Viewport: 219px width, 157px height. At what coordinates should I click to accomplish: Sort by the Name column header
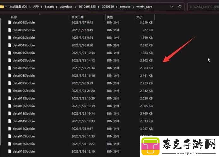click(14, 17)
